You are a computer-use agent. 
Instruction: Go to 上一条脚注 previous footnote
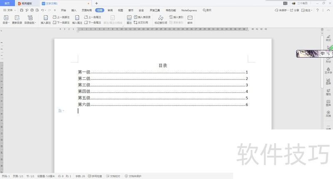61,17
